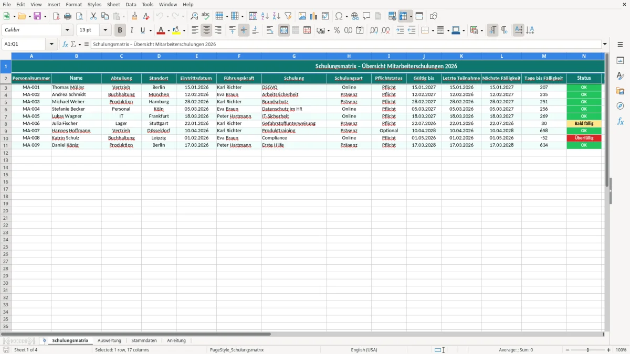Increase the indent
Viewport: 630px width, 354px height.
pos(400,30)
